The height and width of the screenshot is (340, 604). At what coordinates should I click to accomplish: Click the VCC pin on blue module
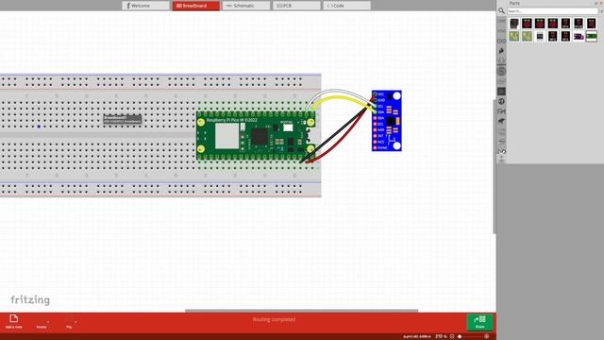(x=375, y=94)
